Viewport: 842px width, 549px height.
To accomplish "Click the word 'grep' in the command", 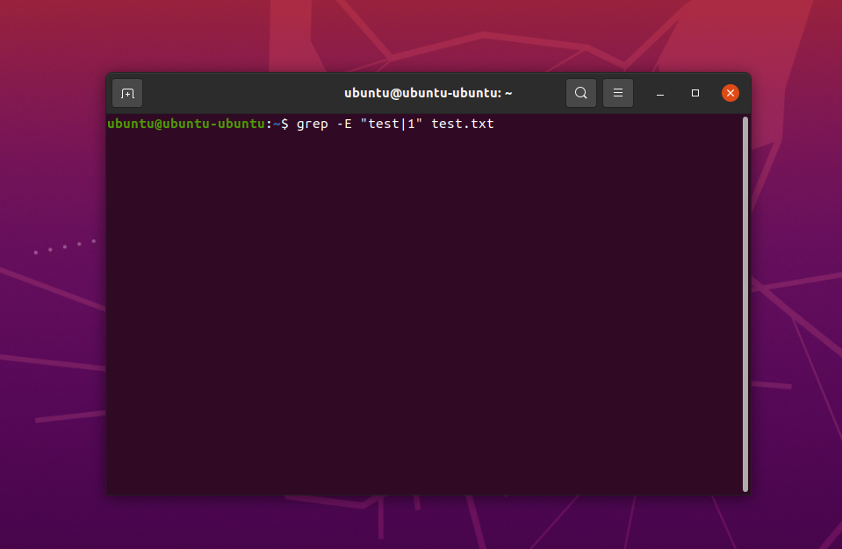I will (x=312, y=125).
